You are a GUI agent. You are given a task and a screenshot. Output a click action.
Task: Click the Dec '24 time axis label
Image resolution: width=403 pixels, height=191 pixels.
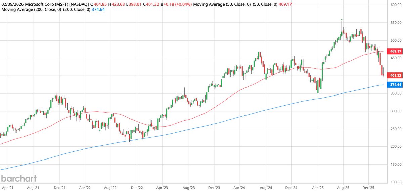pos(292,188)
